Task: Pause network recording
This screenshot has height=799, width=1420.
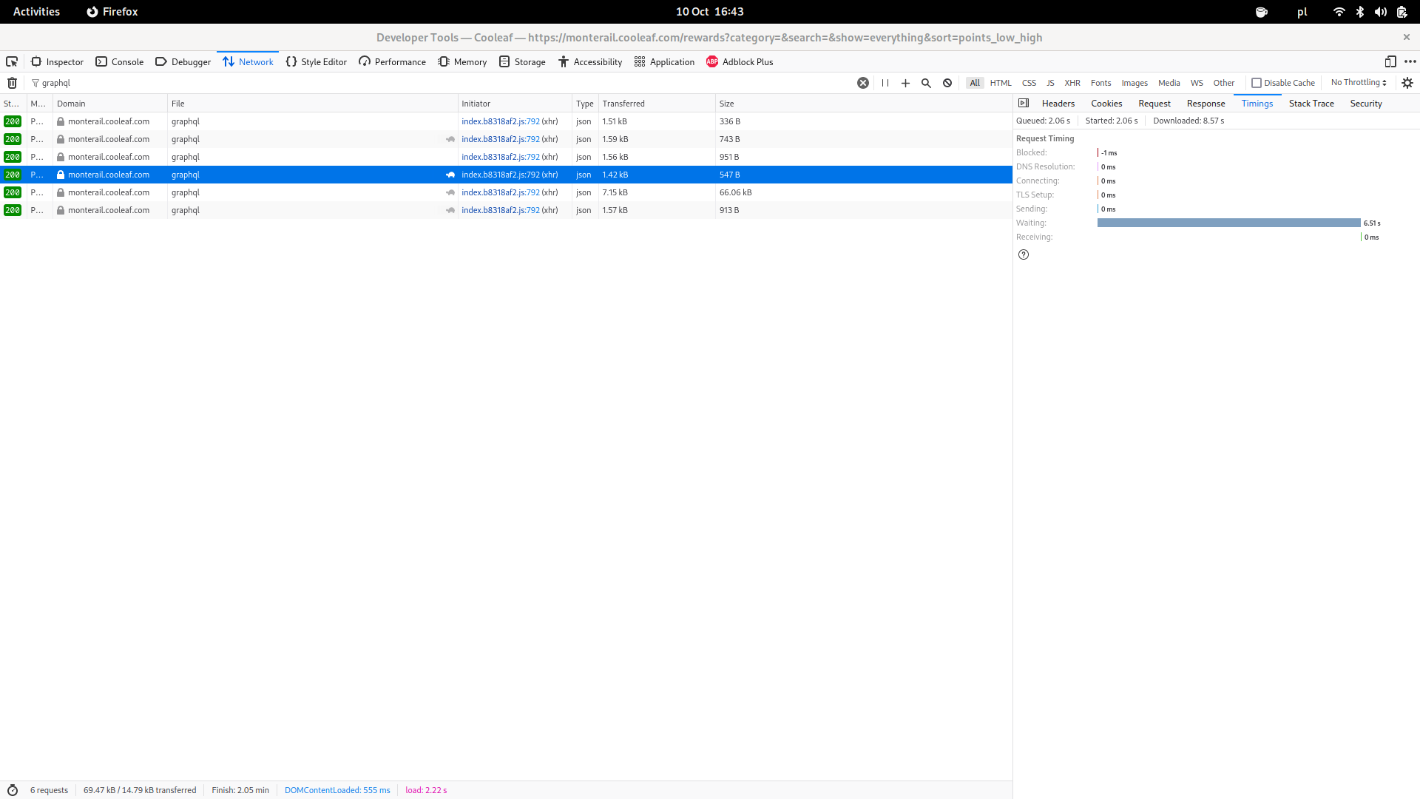Action: tap(885, 83)
